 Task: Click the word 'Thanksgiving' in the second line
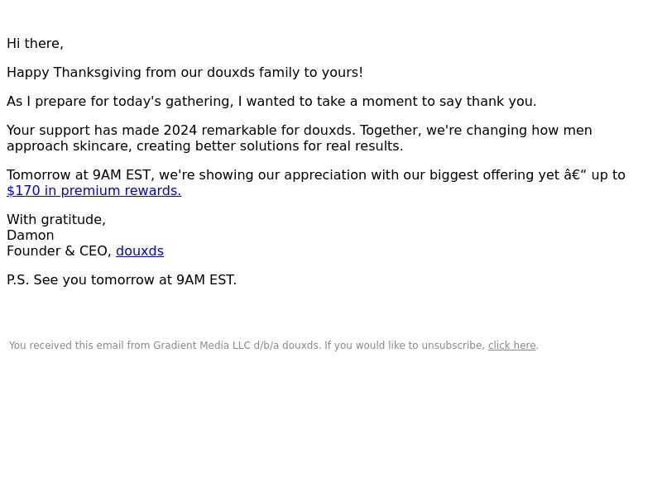[98, 73]
